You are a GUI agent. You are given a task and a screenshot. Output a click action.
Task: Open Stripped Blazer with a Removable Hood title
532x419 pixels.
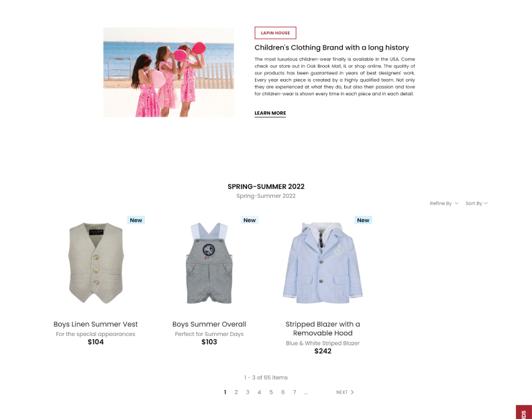click(x=323, y=328)
